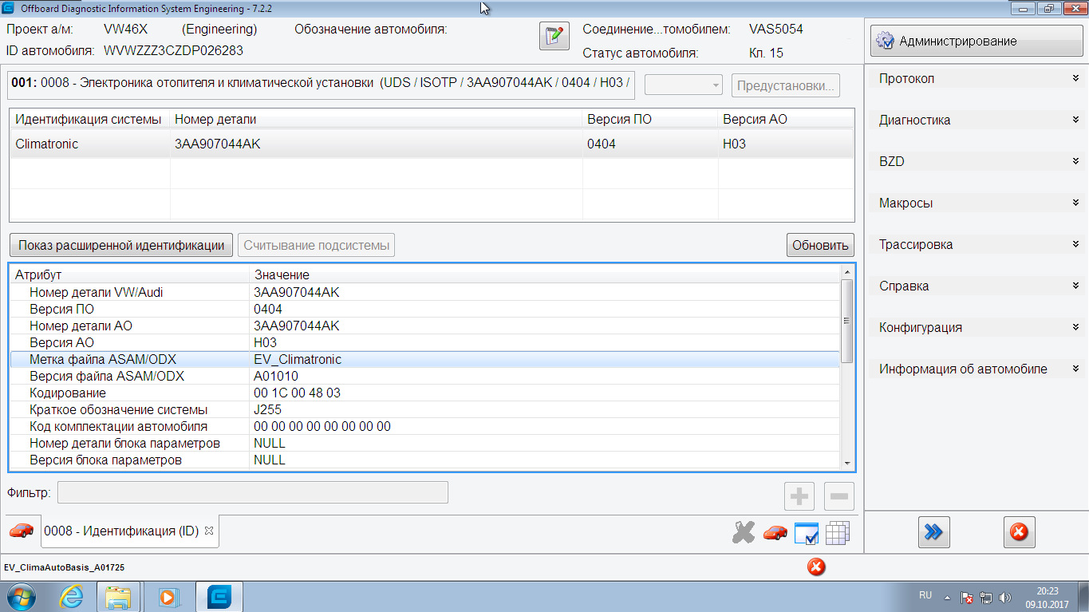The image size is (1089, 612).
Task: Click the taskbar clock showing 20:23
Action: 1048,598
